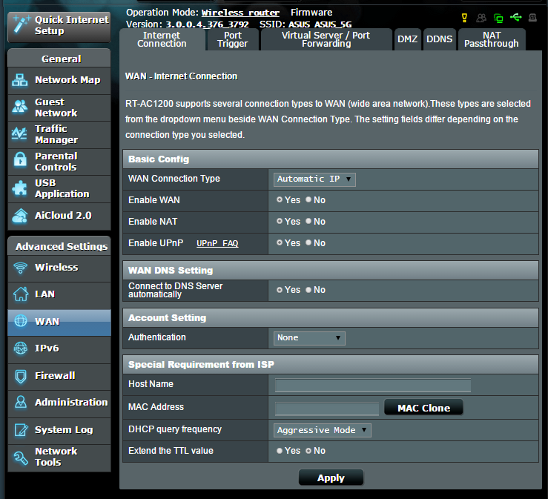Image resolution: width=548 pixels, height=499 pixels.
Task: Click the ASUS_5G SSID link
Action: click(333, 24)
